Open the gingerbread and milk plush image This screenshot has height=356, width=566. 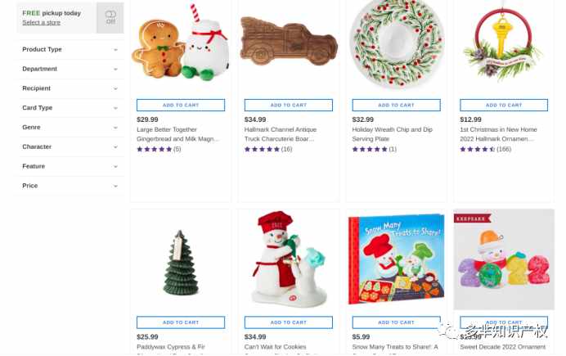click(x=181, y=45)
